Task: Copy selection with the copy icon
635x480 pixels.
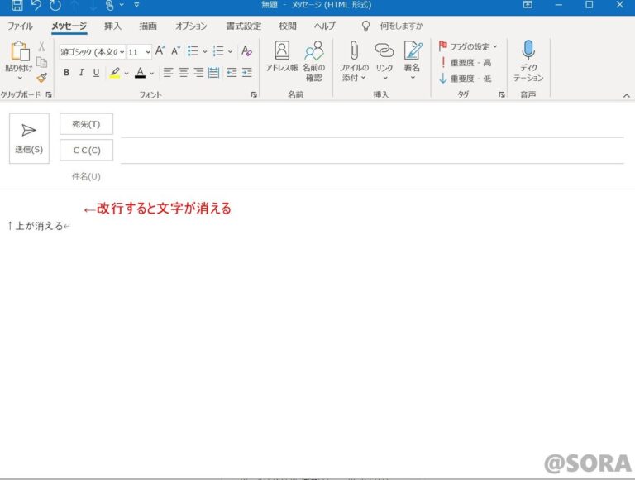Action: 41,62
